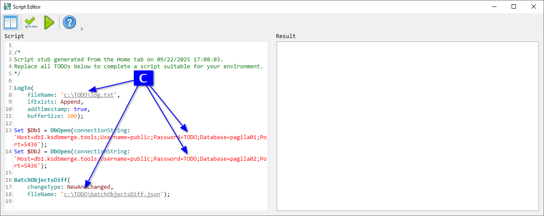Screen dimensions: 544x216
Task: Expand the toolbar overflow options arrow
Action: pos(82,29)
